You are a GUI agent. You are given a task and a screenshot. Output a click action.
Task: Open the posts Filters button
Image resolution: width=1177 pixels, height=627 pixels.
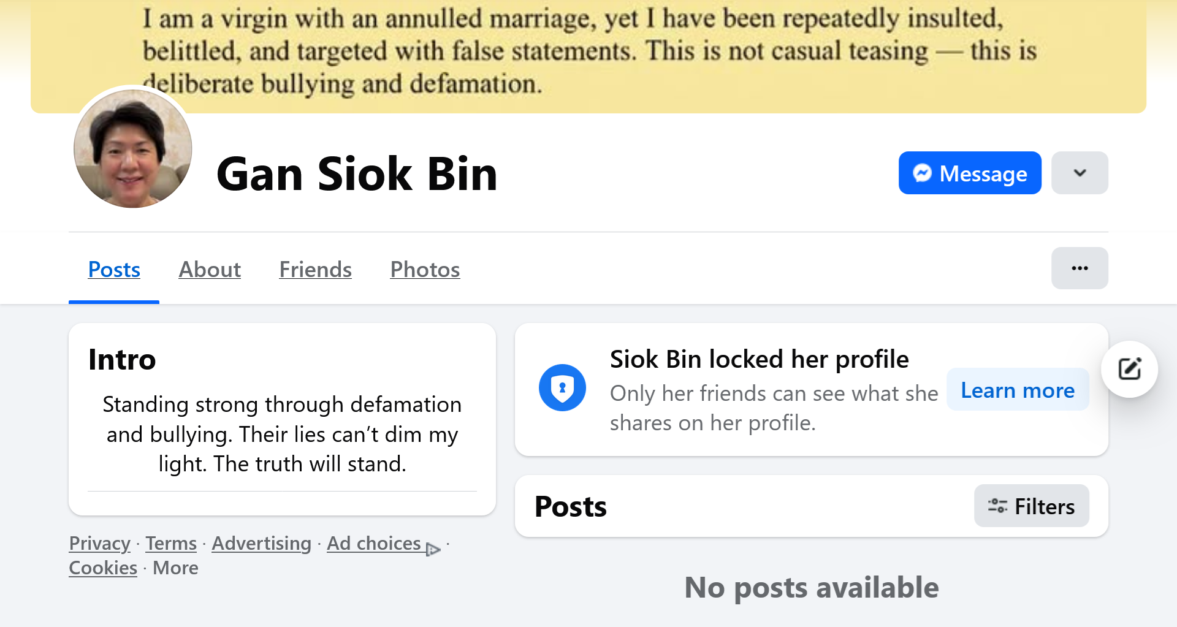tap(1032, 506)
